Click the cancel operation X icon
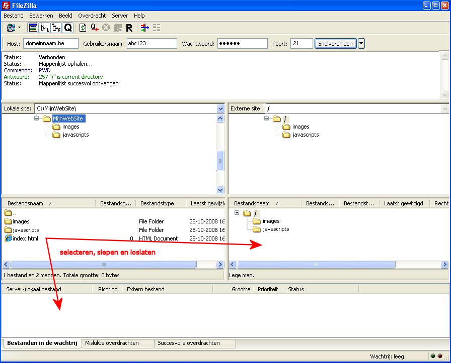The width and height of the screenshot is (451, 363). (x=106, y=28)
